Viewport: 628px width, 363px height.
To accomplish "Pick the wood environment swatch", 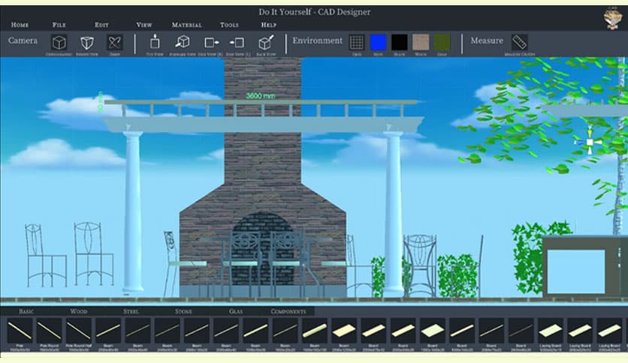I will click(421, 42).
